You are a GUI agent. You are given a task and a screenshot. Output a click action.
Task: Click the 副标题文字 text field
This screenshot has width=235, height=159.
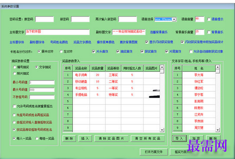(129, 32)
